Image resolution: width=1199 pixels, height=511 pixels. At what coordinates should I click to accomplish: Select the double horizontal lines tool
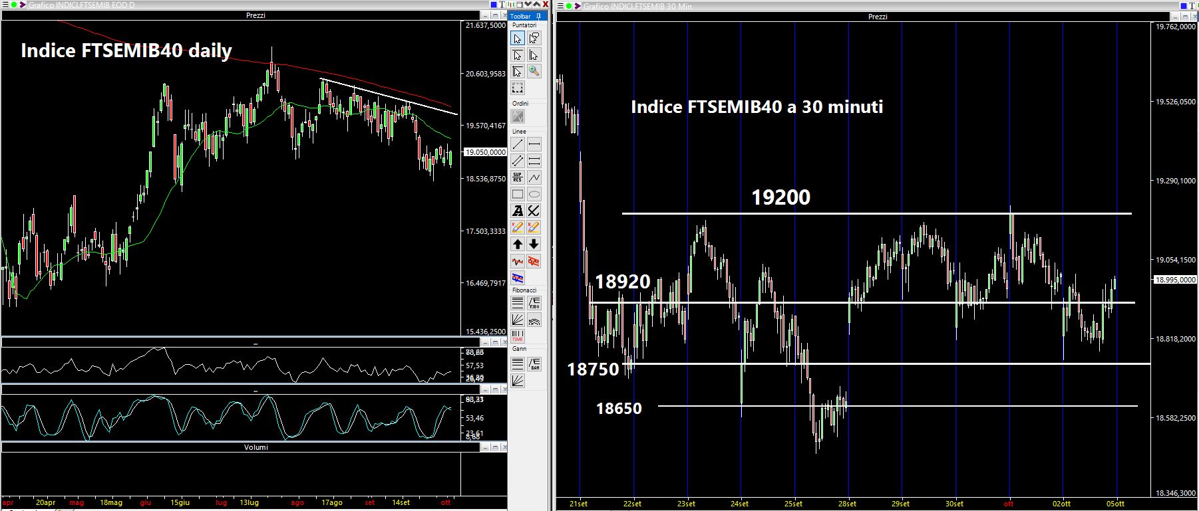pyautogui.click(x=534, y=161)
